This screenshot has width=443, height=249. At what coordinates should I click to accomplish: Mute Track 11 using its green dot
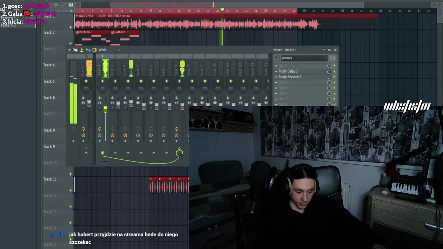click(x=71, y=190)
